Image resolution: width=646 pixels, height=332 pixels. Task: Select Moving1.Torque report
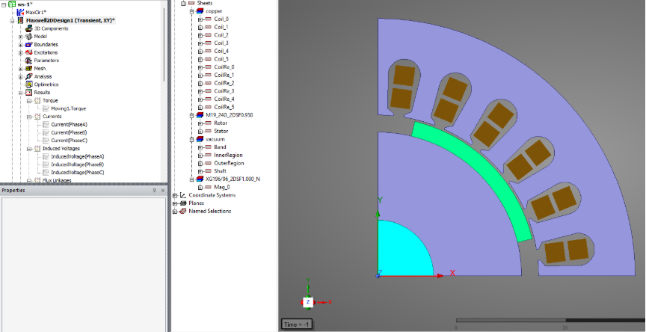67,108
